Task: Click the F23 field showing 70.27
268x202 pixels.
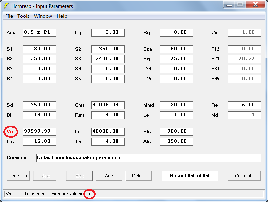Action: tap(245, 59)
